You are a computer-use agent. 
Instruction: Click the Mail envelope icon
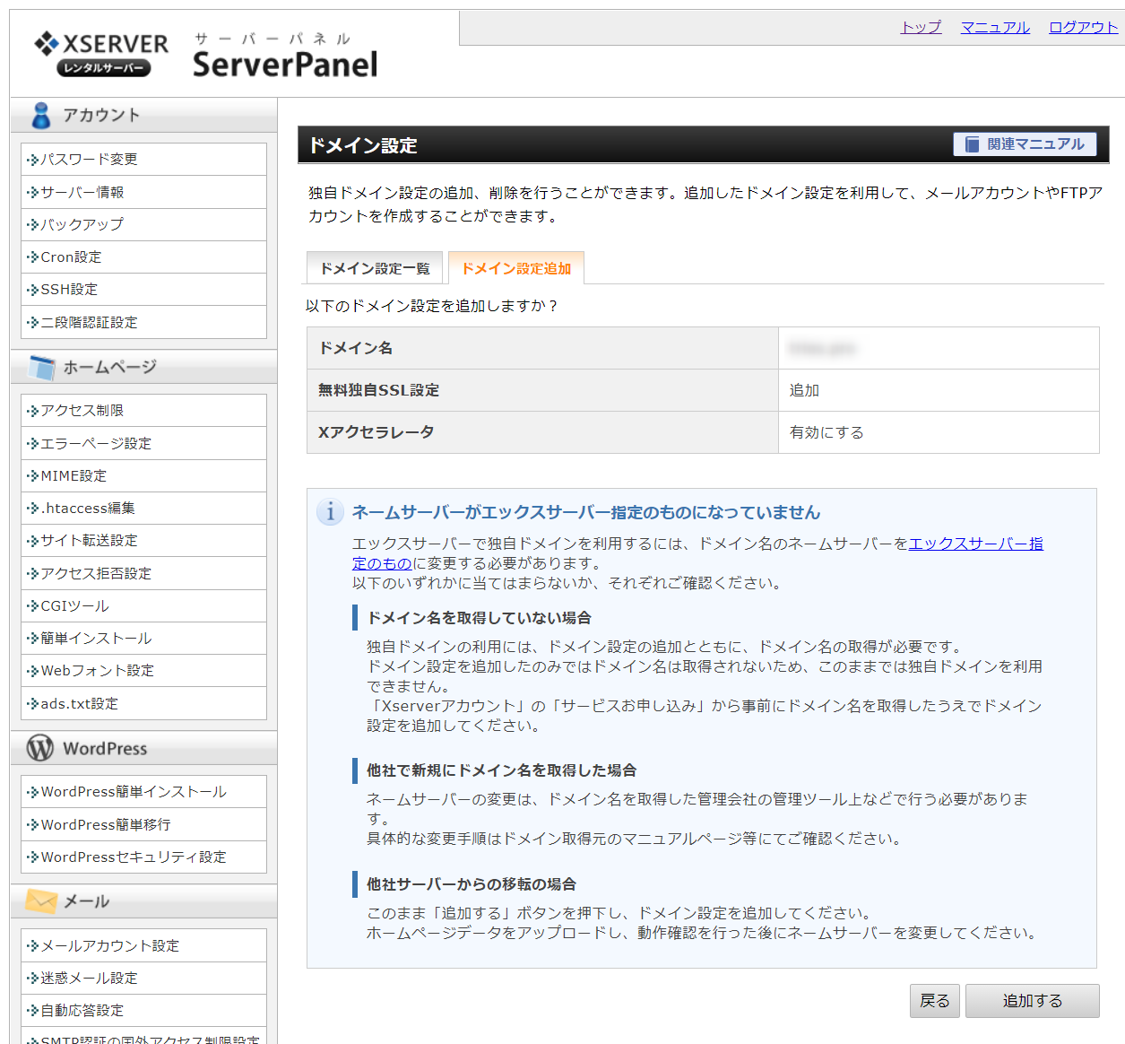tap(41, 900)
